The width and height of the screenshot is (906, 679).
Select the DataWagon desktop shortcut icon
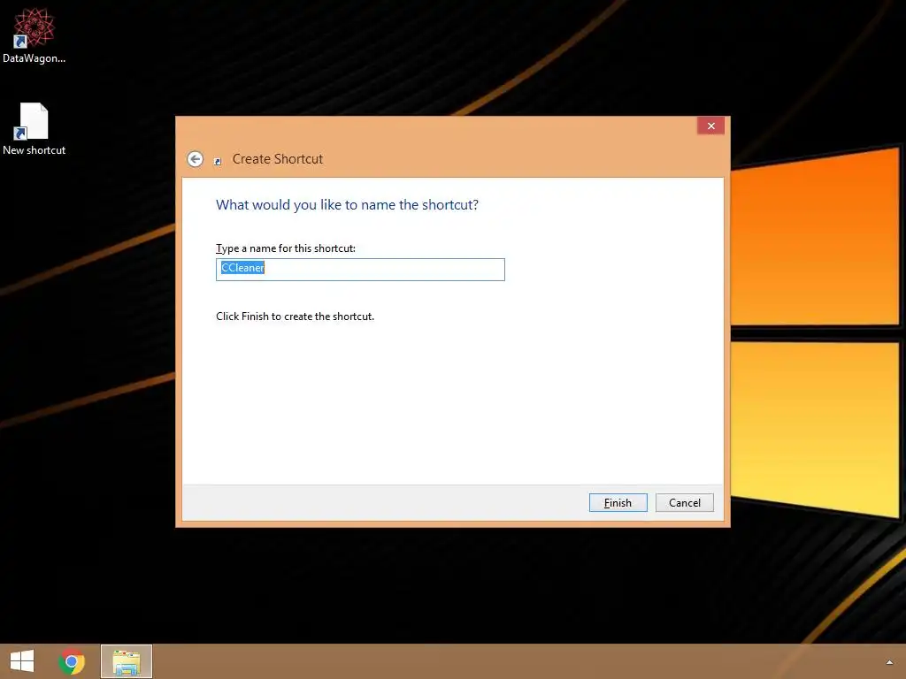coord(35,35)
